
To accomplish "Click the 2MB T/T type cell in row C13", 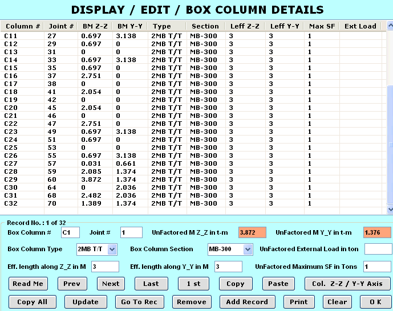I will pos(167,52).
